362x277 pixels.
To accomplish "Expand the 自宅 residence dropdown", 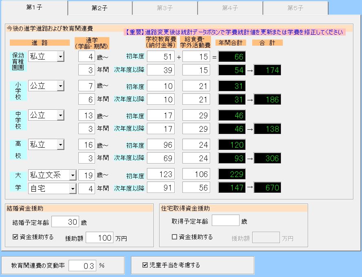I will [73, 188].
